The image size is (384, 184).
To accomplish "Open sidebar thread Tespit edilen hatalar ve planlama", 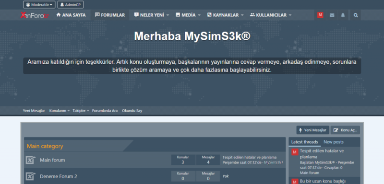I will tap(322, 154).
